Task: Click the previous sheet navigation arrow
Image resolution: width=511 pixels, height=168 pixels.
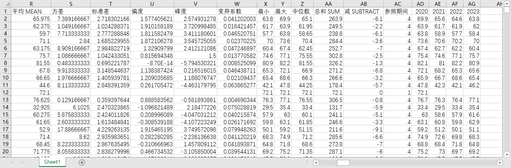Action: (11, 163)
